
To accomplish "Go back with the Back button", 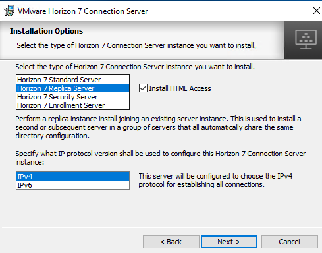I will 171,242.
